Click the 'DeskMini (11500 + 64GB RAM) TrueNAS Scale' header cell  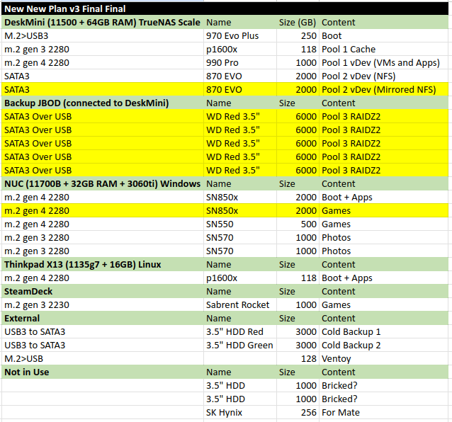[102, 22]
